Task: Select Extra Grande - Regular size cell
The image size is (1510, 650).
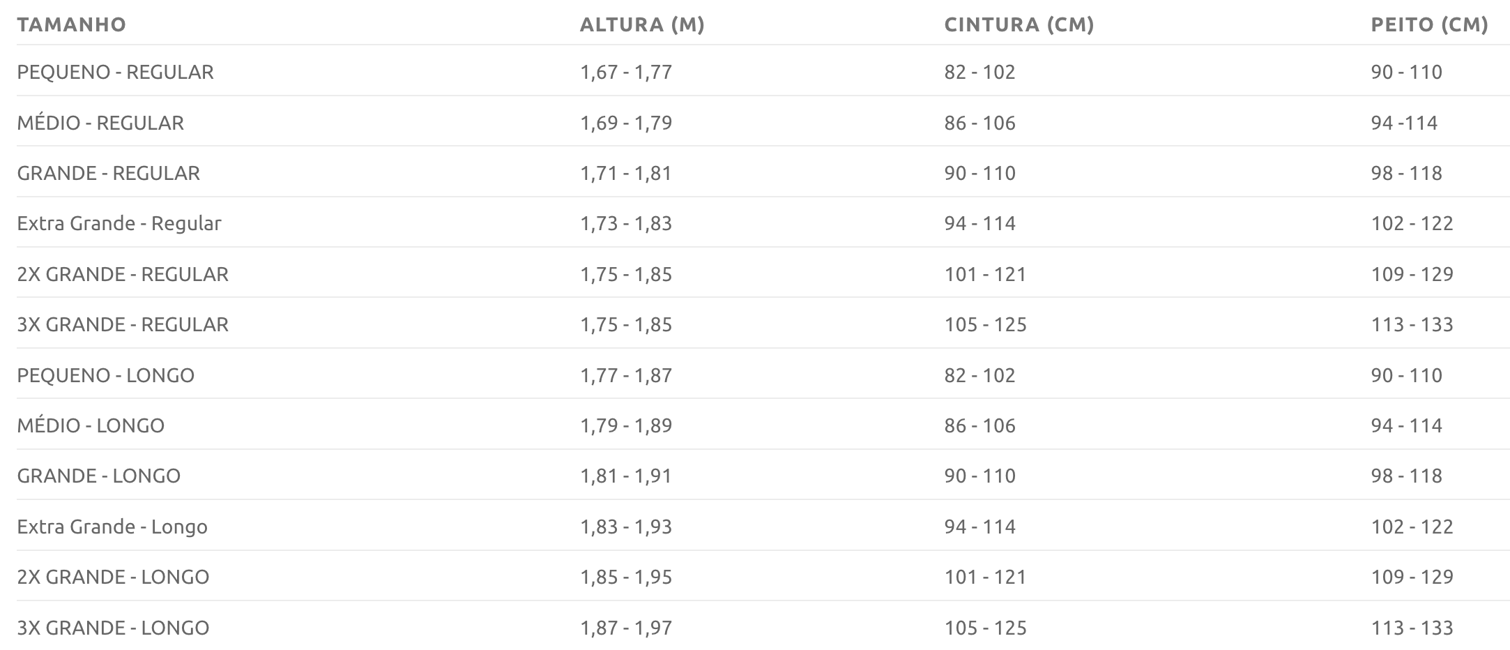Action: [119, 223]
